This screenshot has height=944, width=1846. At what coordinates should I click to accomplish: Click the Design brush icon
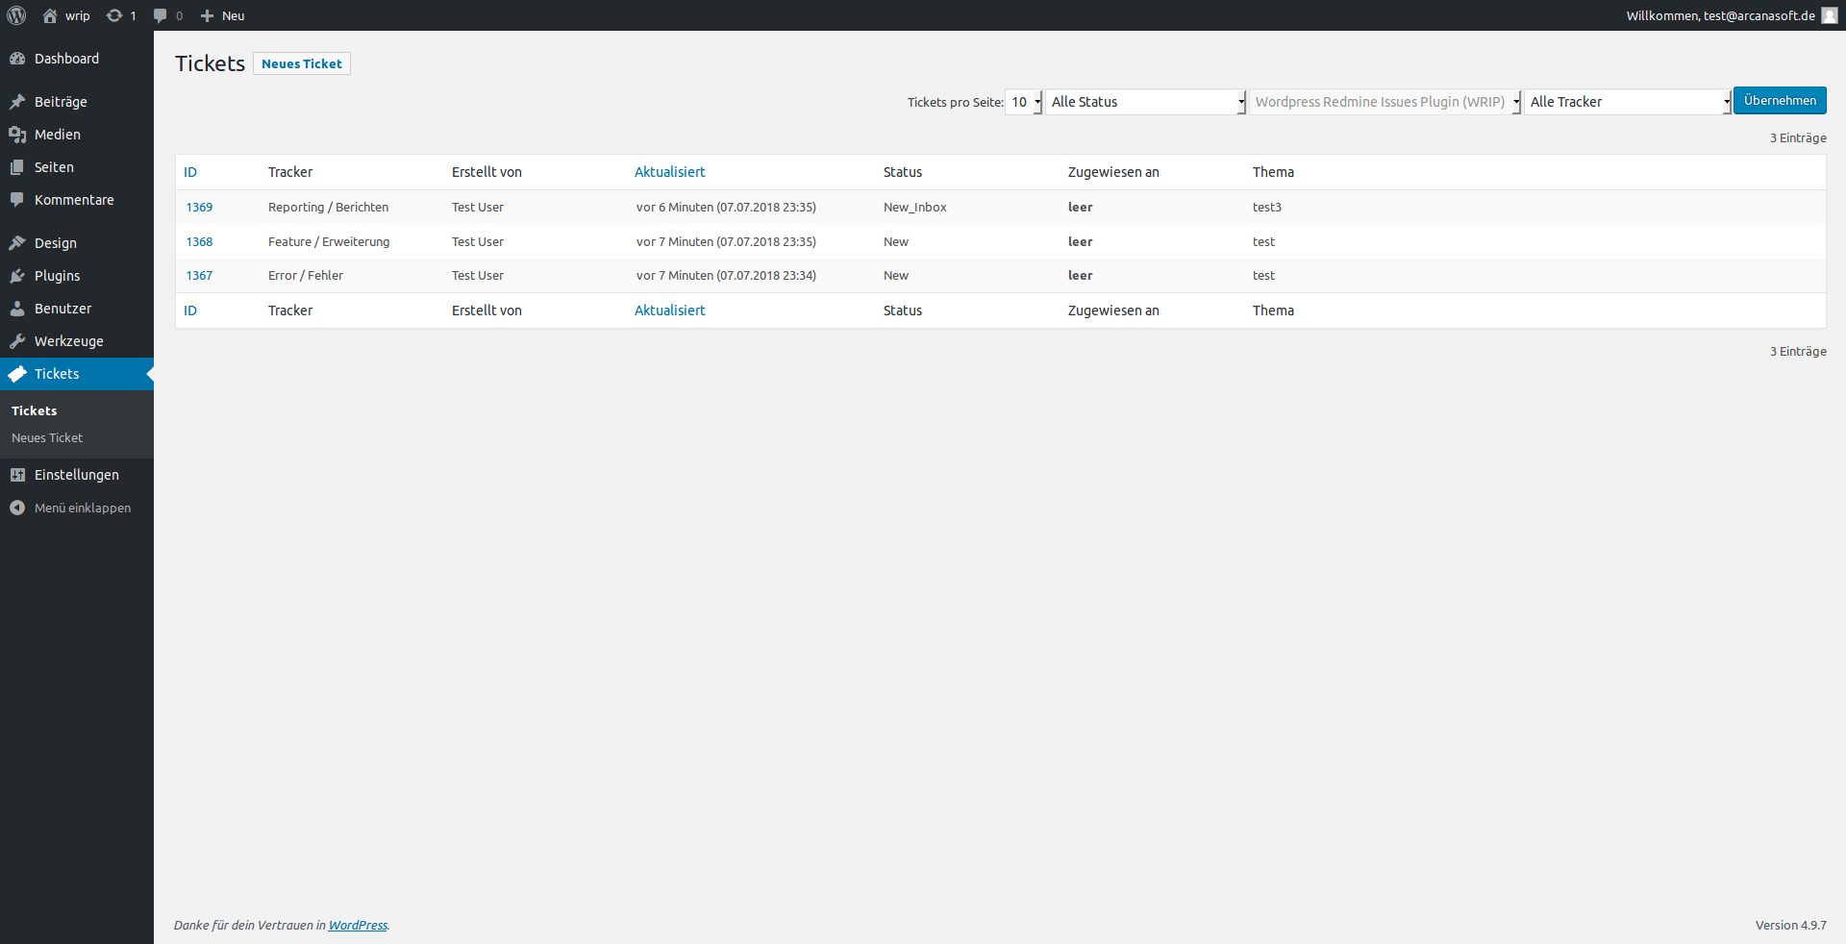17,243
